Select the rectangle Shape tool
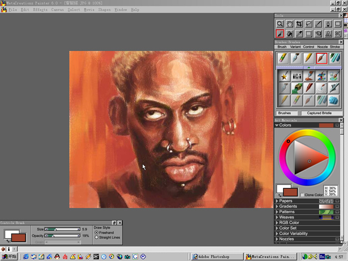 pyautogui.click(x=338, y=24)
